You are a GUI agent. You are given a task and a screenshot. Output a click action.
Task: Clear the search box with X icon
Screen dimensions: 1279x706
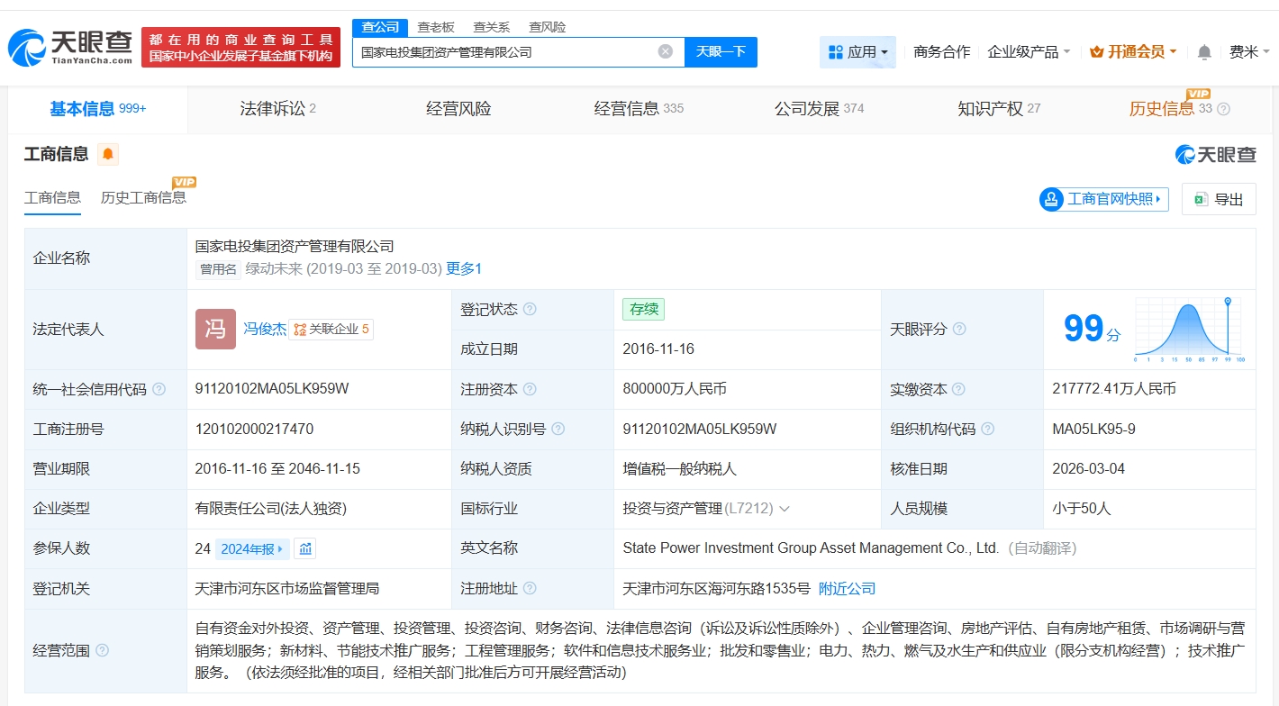coord(666,51)
